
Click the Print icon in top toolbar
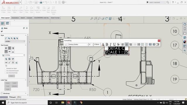pyautogui.click(x=41, y=2)
